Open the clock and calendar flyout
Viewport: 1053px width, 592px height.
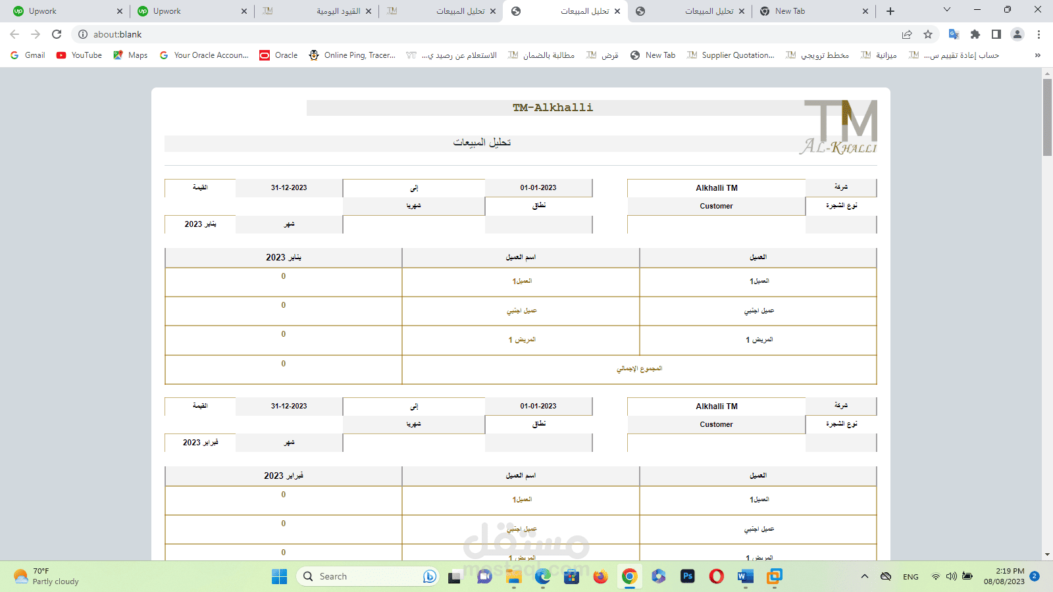1004,576
